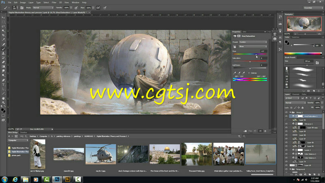Click the Info circle icon in side dock
Image resolution: width=325 pixels, height=183 pixels.
pos(275,39)
